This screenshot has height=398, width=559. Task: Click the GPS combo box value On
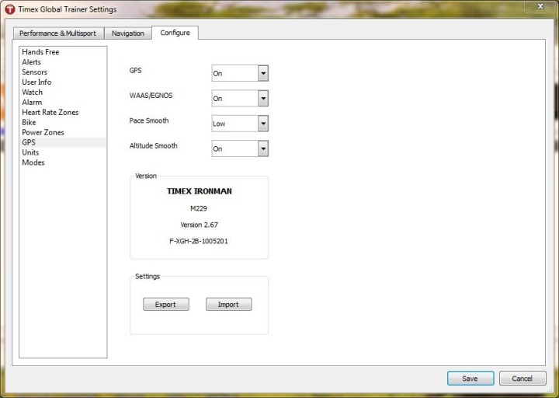[235, 73]
